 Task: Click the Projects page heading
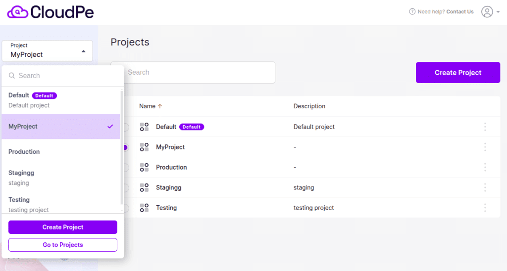coord(130,42)
